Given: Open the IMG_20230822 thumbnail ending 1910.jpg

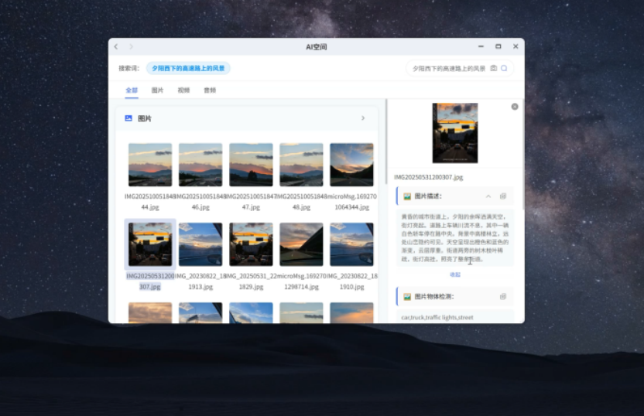Looking at the screenshot, I should tap(351, 244).
